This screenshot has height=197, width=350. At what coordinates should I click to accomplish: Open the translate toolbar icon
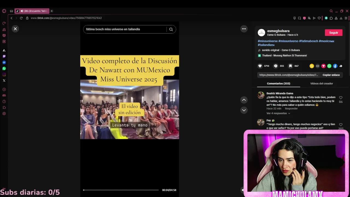309,18
